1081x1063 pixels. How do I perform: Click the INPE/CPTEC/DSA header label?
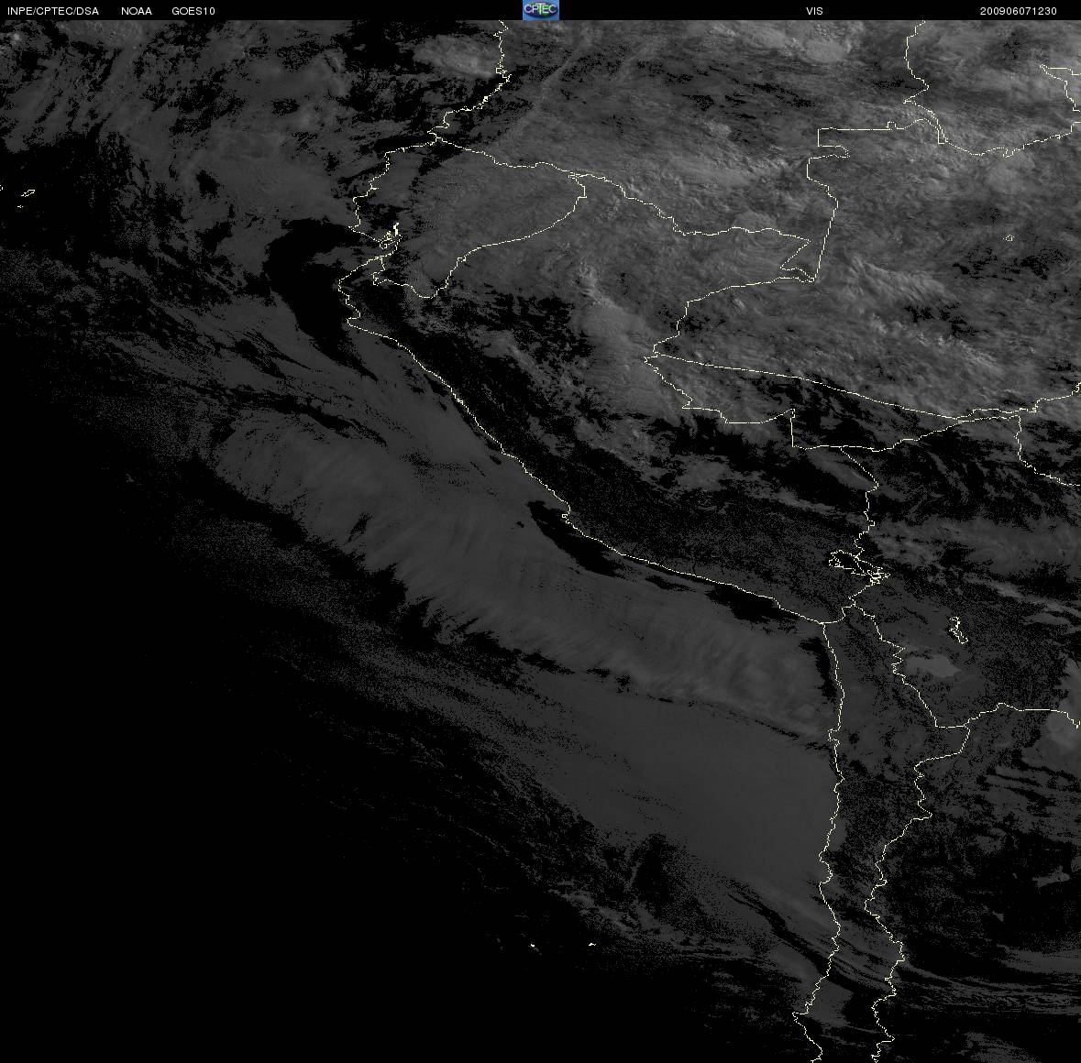pyautogui.click(x=53, y=11)
